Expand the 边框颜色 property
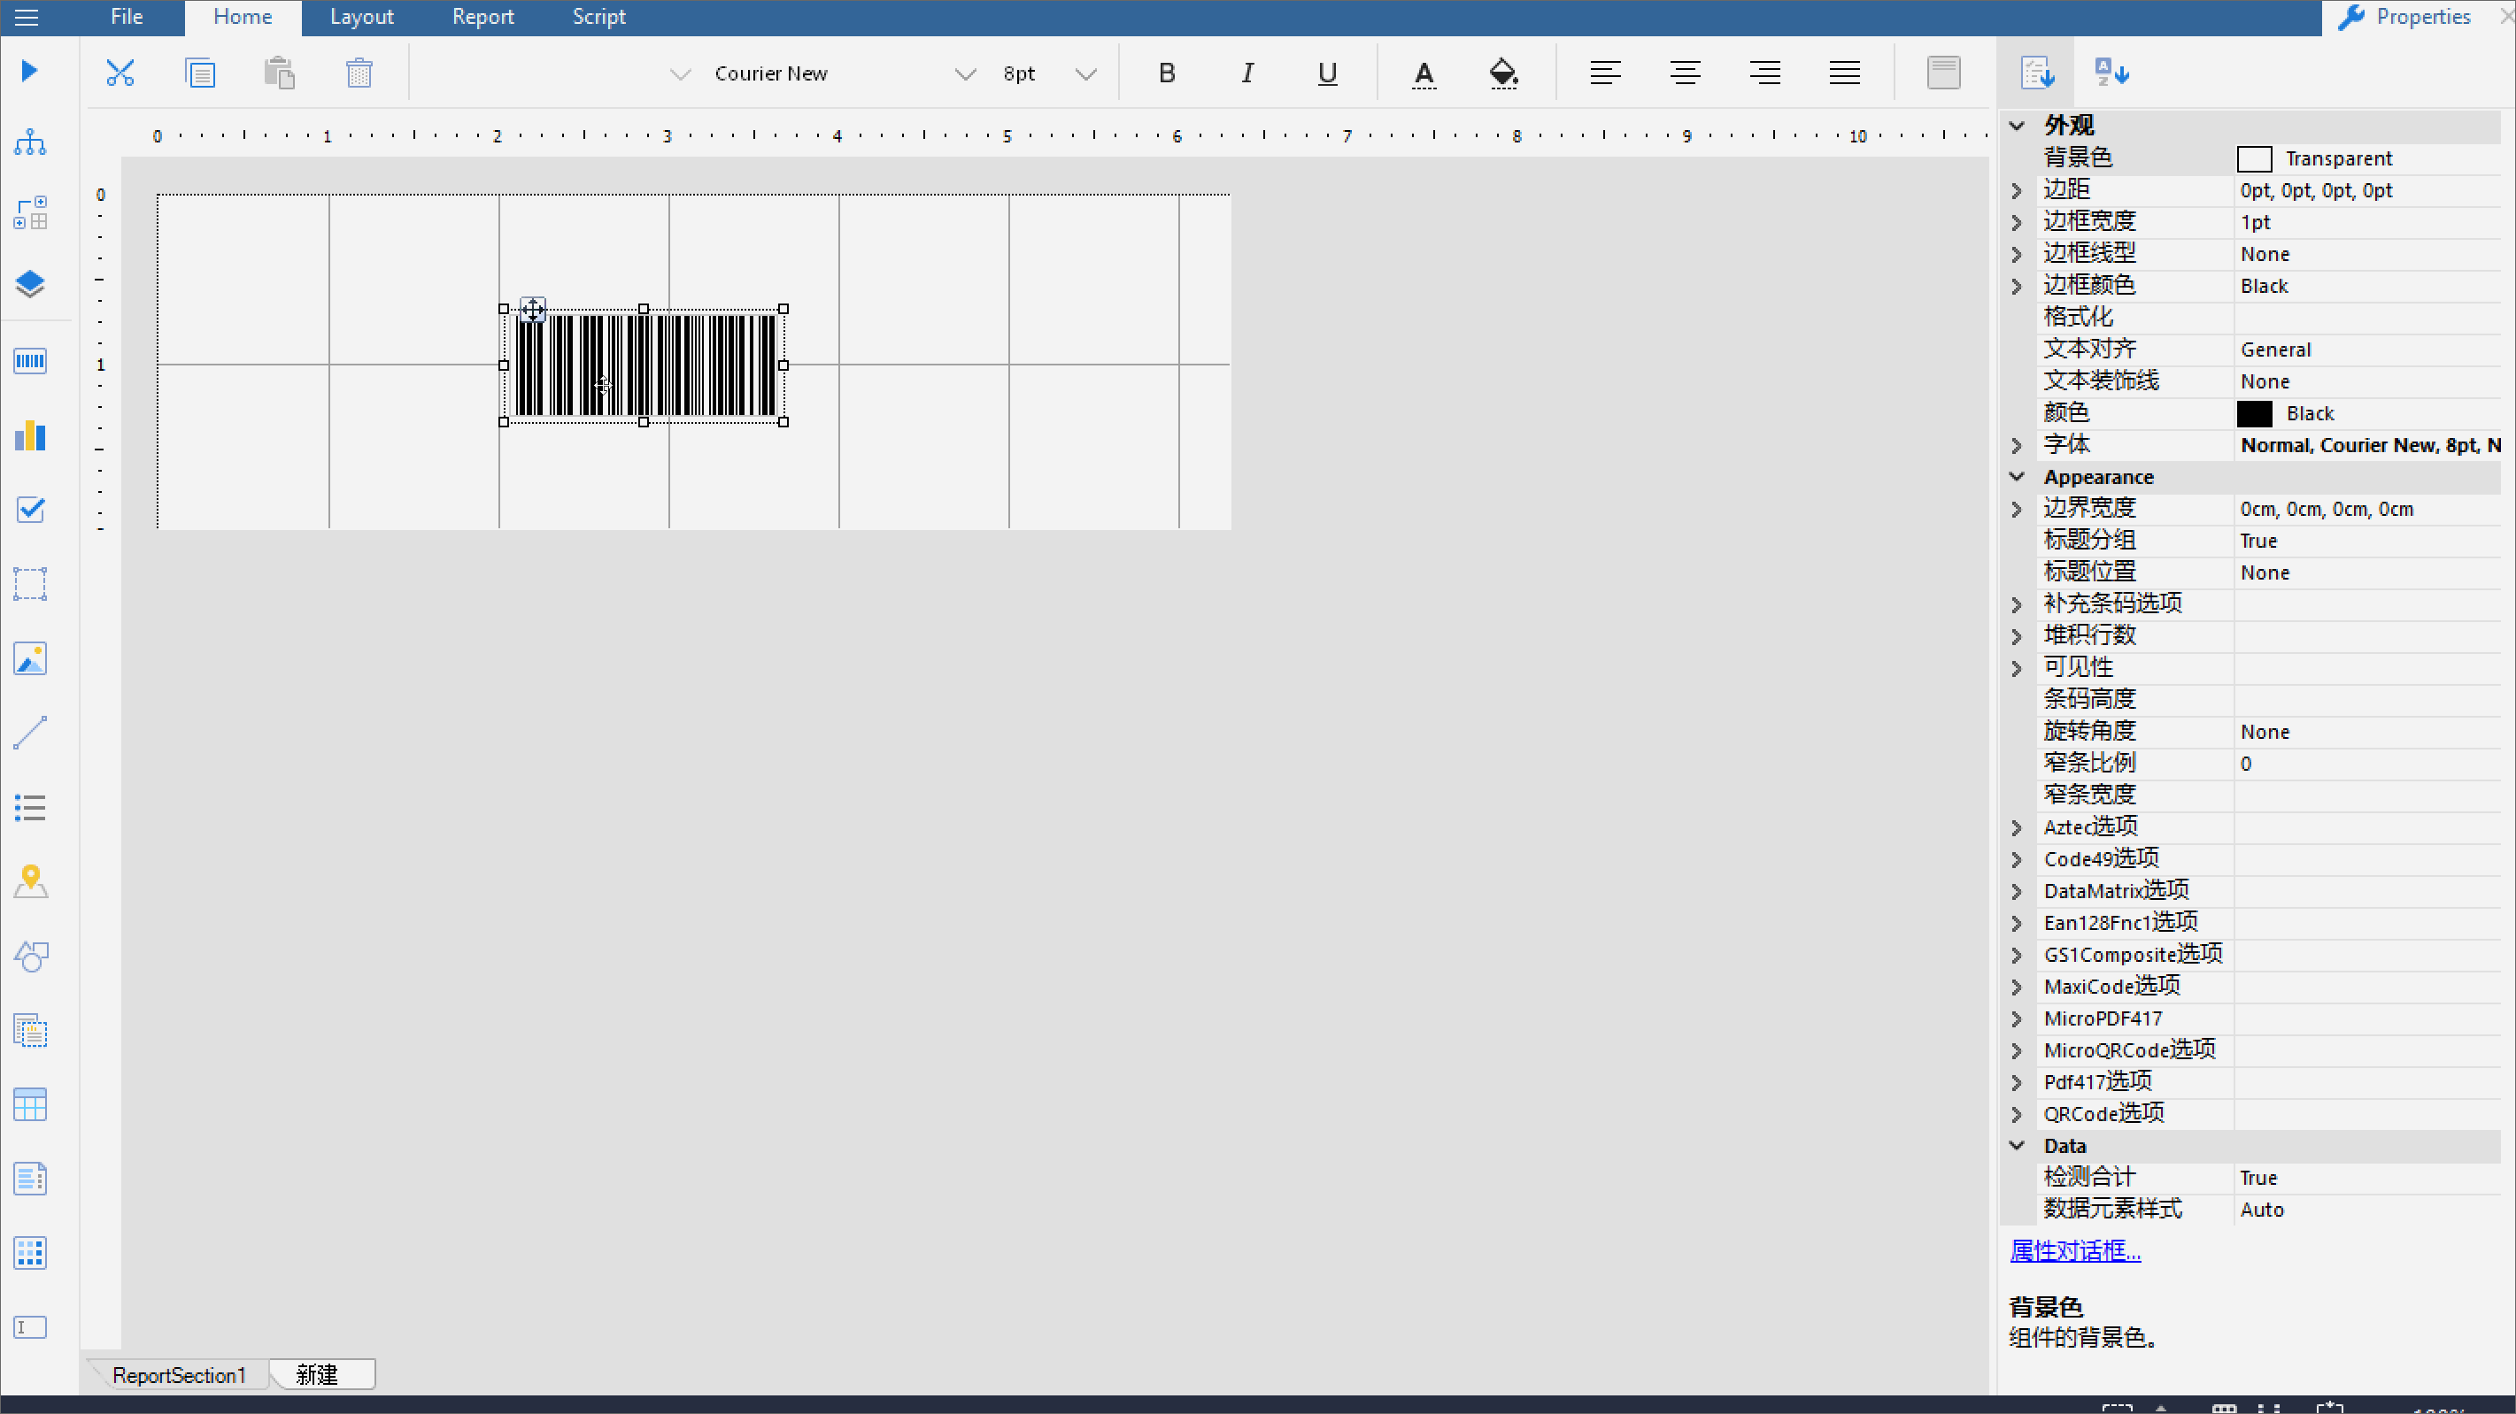The width and height of the screenshot is (2516, 1414). (2017, 286)
